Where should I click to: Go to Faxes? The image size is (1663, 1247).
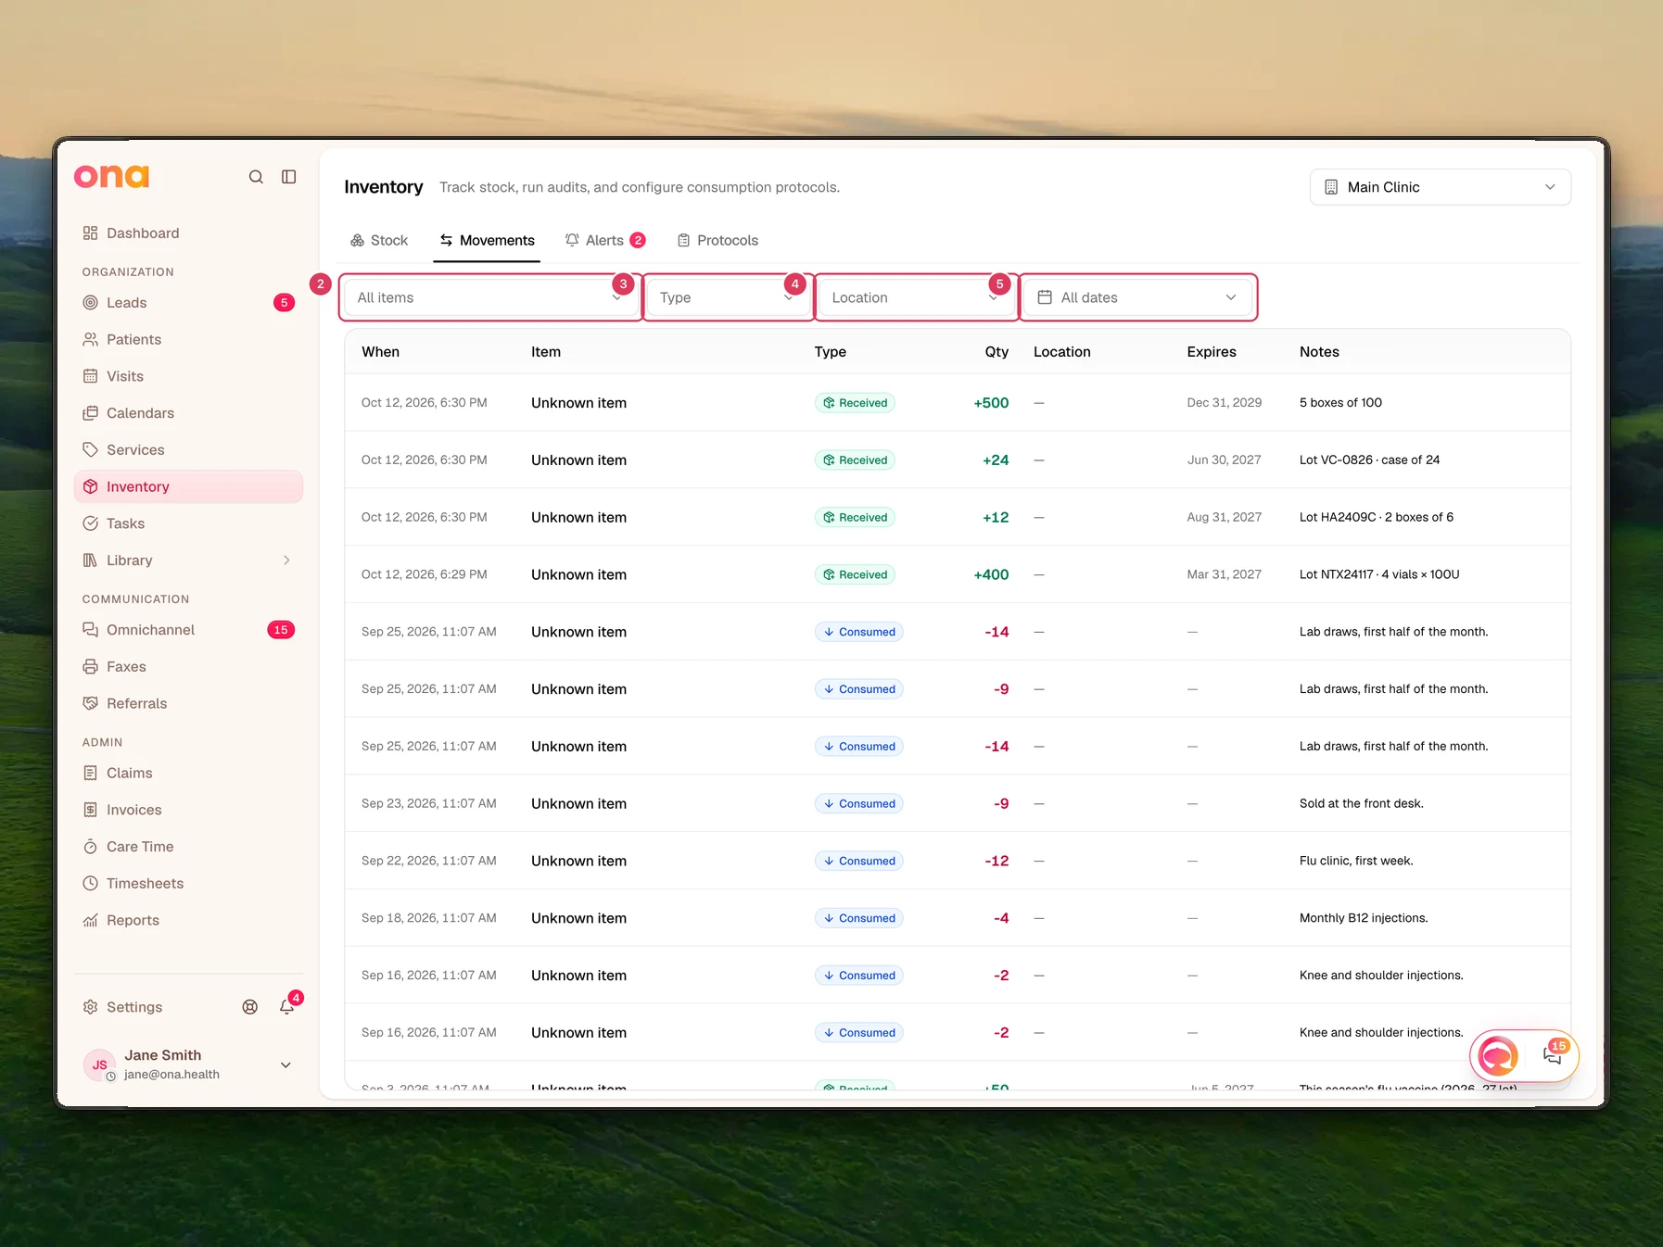click(188, 667)
